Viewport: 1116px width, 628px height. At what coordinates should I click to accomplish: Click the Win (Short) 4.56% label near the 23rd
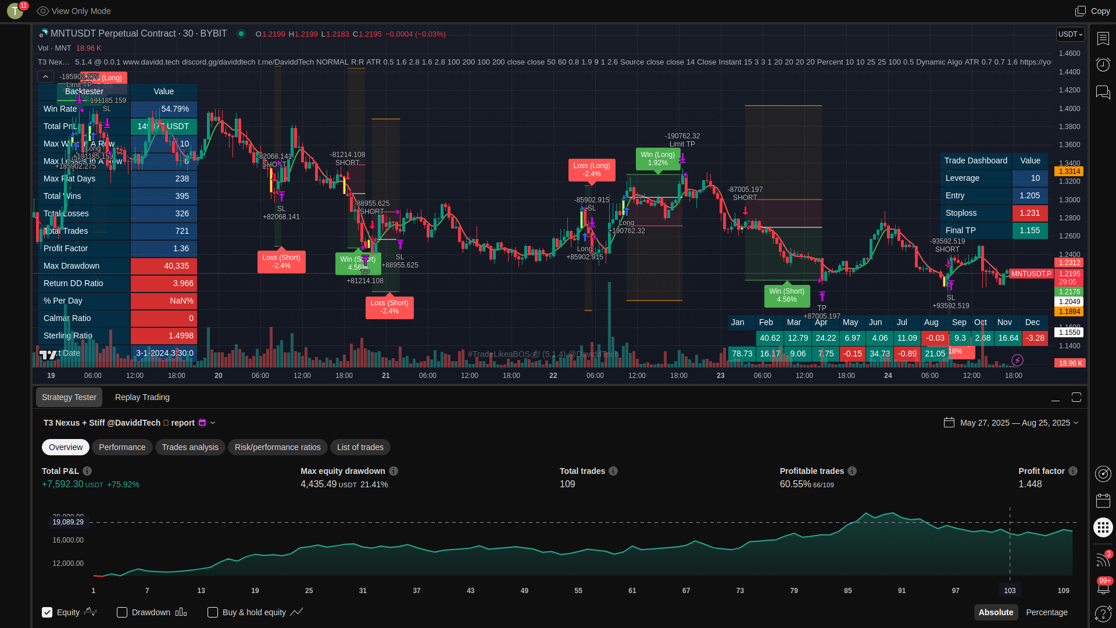tap(787, 295)
